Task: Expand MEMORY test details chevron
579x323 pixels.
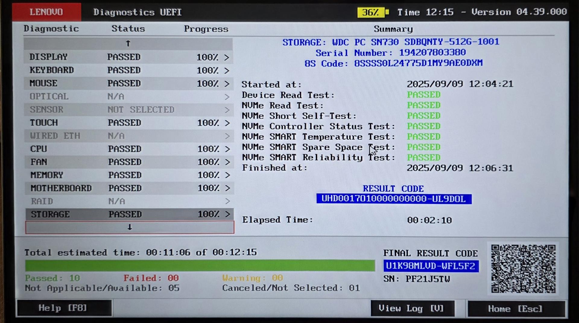Action: (228, 175)
